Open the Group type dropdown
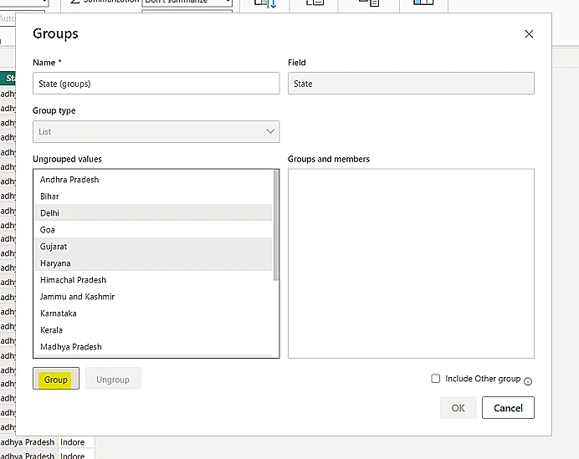 click(x=156, y=131)
